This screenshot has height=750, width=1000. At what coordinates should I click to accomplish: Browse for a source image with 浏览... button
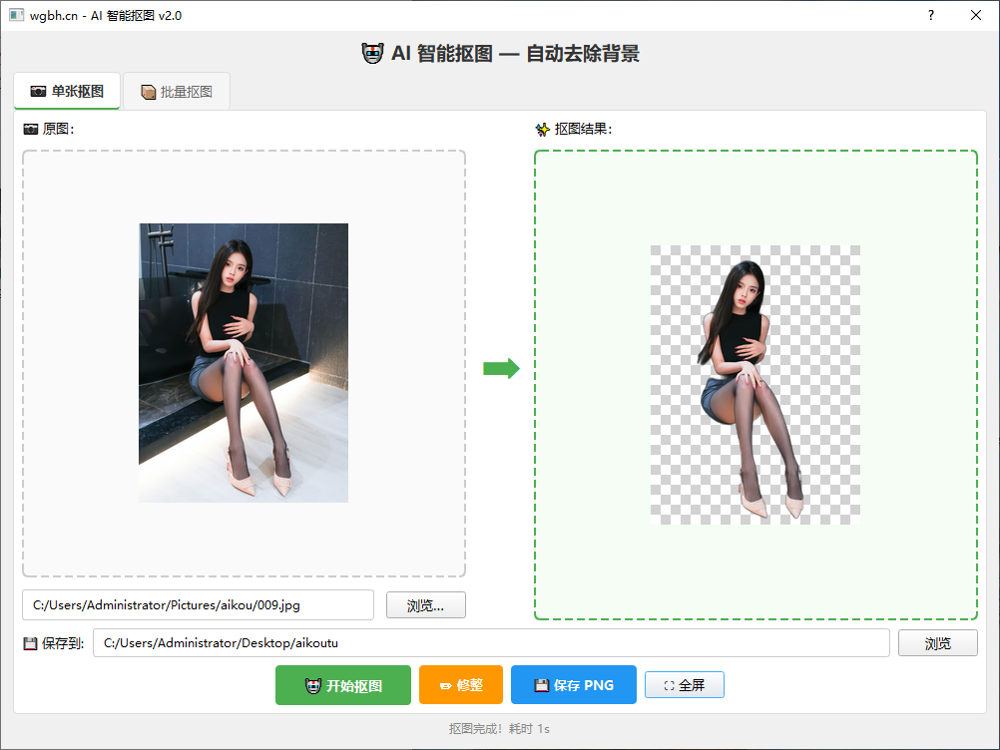tap(426, 605)
